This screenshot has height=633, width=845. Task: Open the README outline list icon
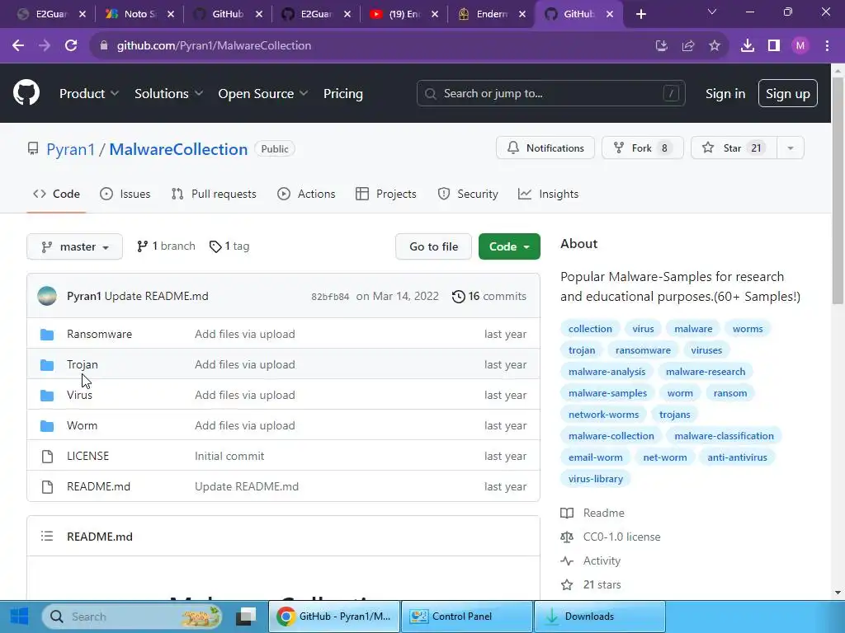click(x=47, y=537)
